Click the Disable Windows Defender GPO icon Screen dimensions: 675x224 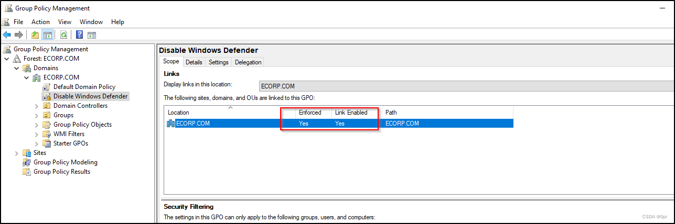[x=47, y=96]
